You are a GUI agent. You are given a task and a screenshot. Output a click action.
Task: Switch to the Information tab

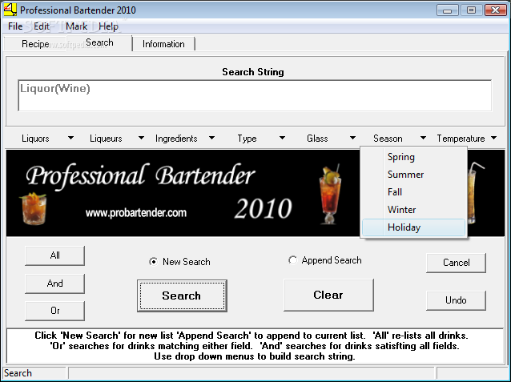click(x=163, y=44)
